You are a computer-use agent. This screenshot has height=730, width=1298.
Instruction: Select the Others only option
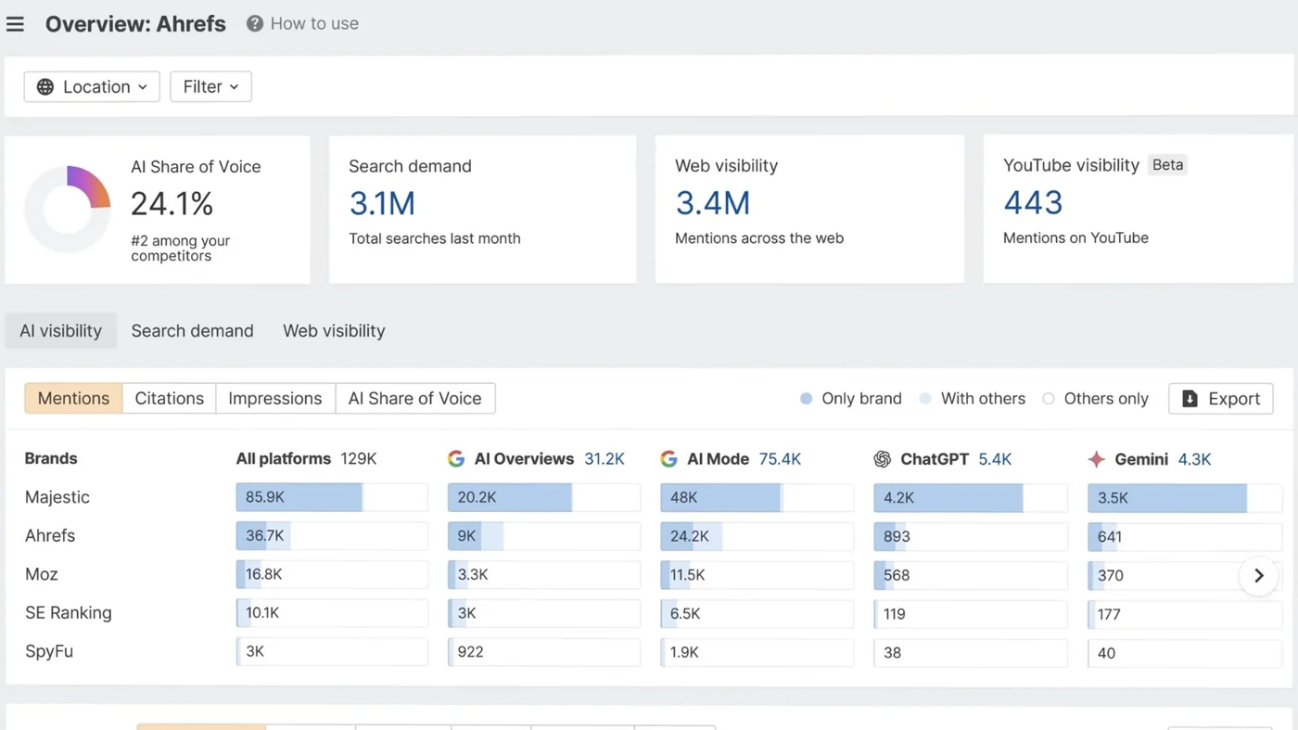(1095, 399)
